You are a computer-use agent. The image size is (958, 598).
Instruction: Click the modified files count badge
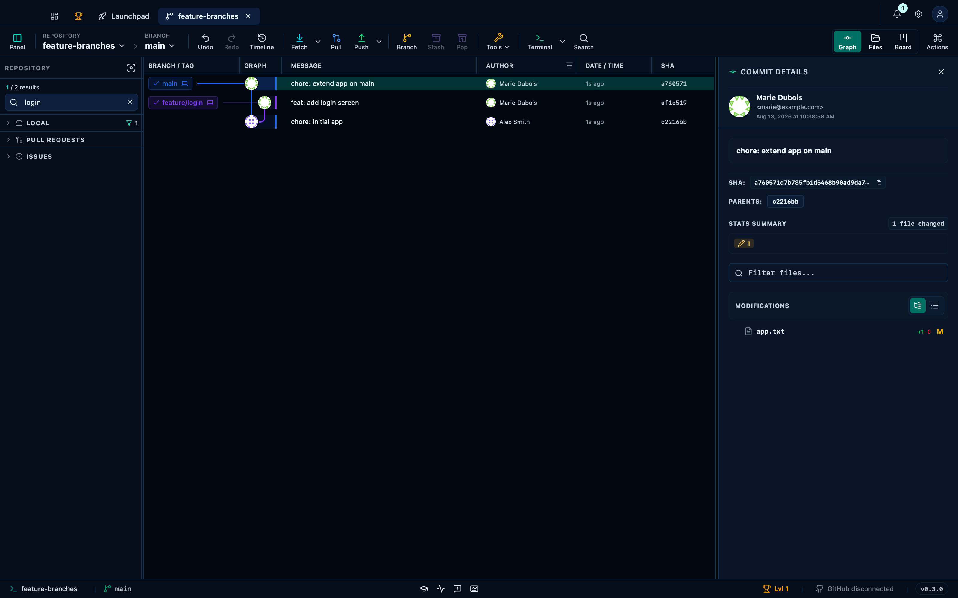(x=744, y=244)
